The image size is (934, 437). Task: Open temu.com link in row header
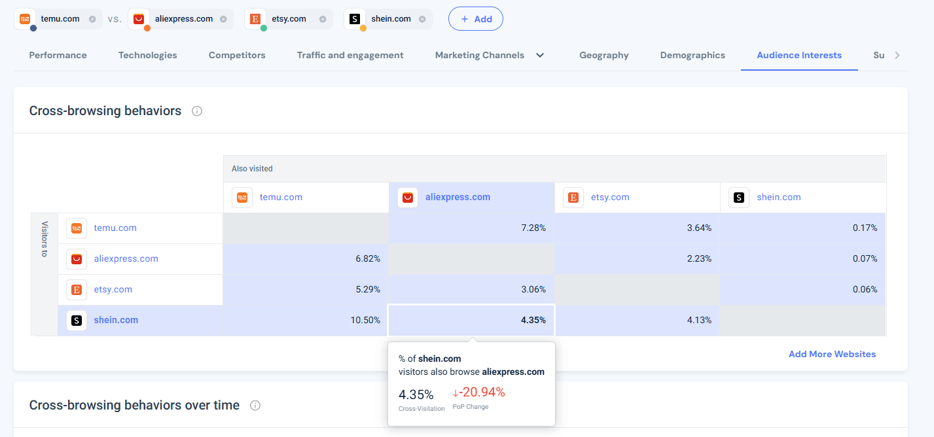[115, 228]
